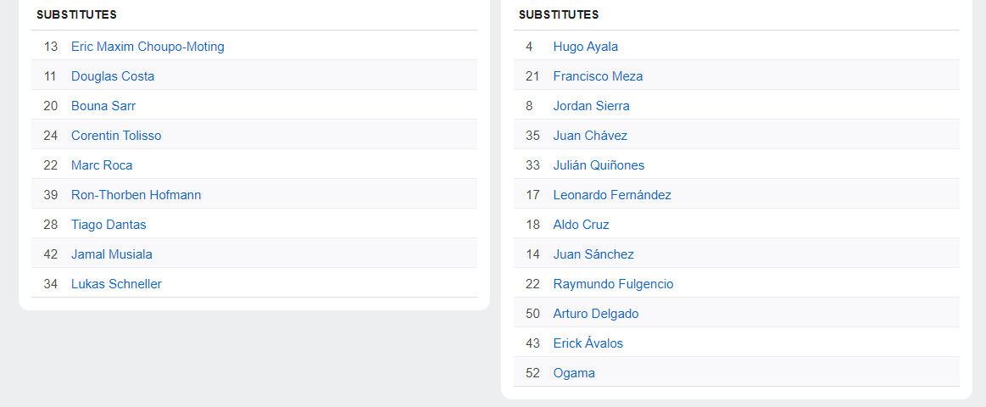Screen dimensions: 986x407
Task: Open the Jordan Sierra profile link
Action: pos(591,106)
